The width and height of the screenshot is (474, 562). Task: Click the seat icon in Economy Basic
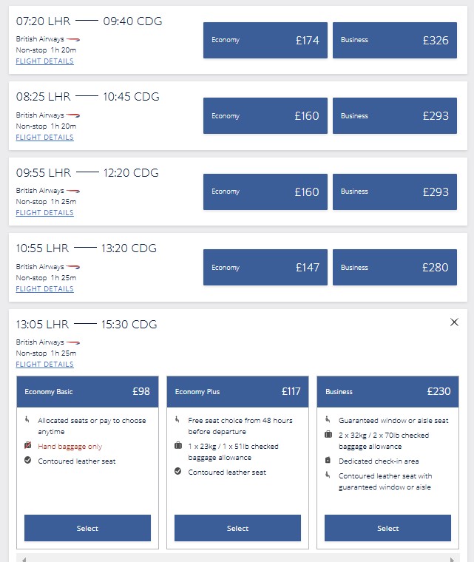[x=27, y=419]
